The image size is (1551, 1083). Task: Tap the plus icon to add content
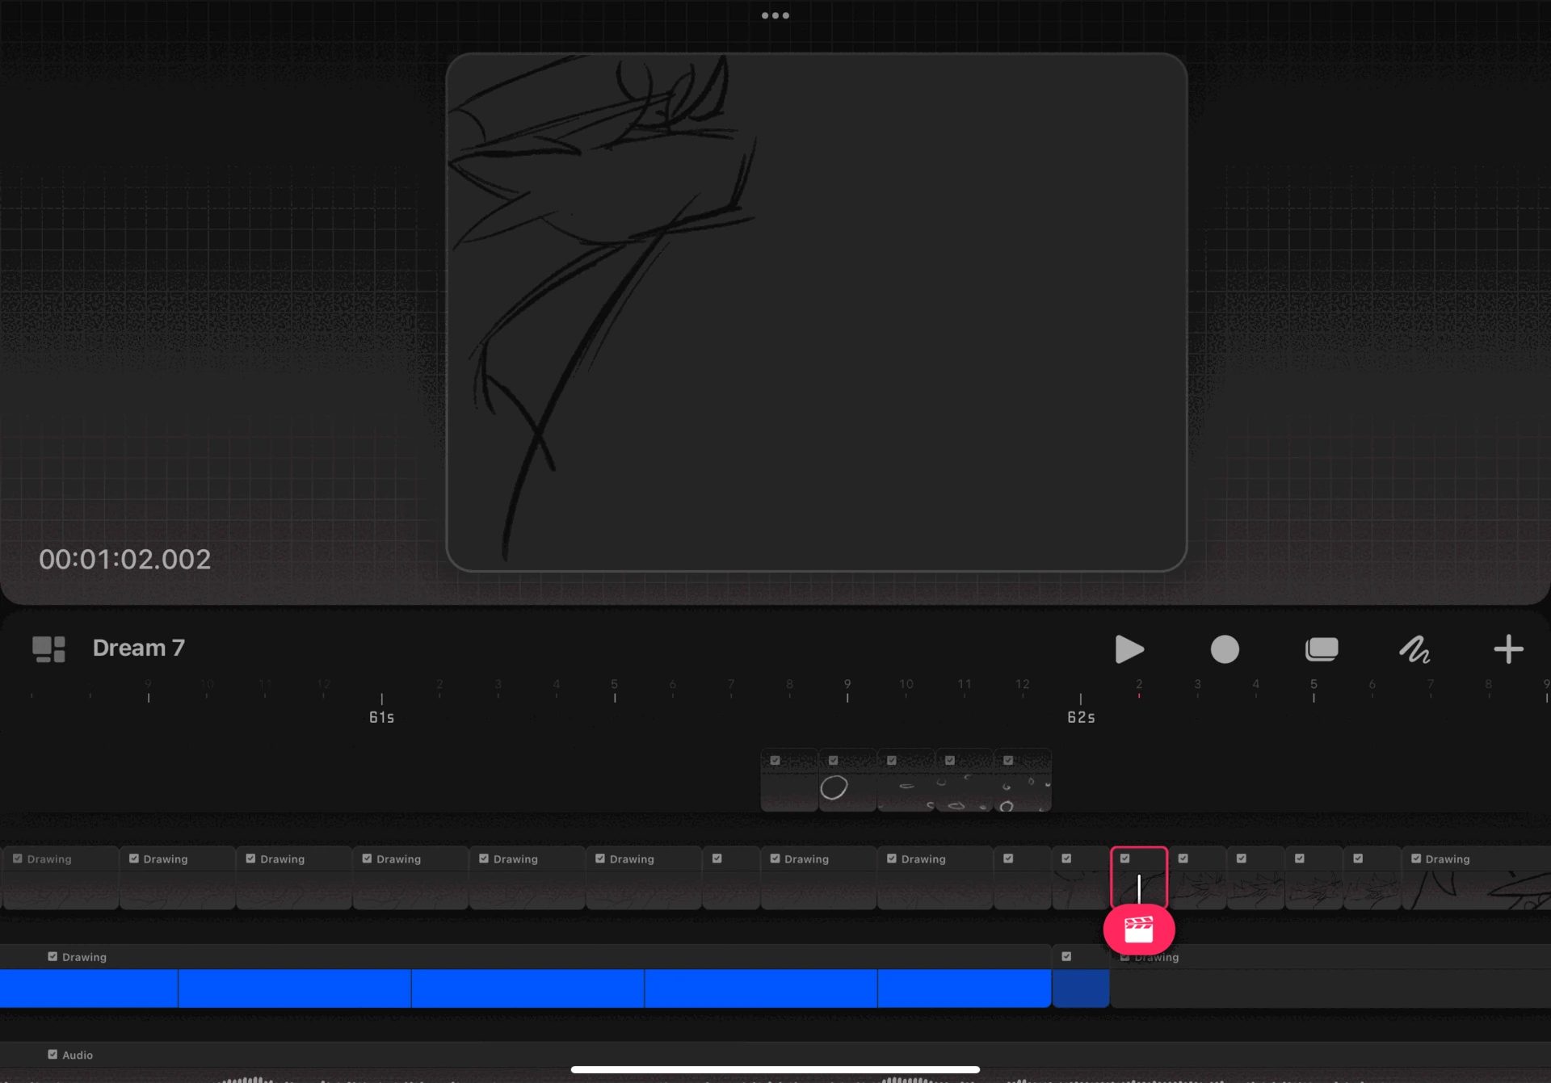point(1507,649)
